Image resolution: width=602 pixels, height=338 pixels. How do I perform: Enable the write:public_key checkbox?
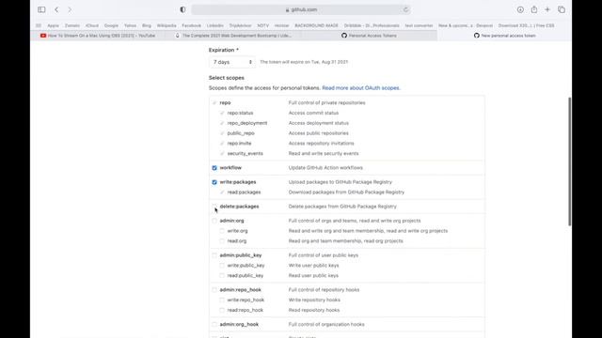[222, 266]
